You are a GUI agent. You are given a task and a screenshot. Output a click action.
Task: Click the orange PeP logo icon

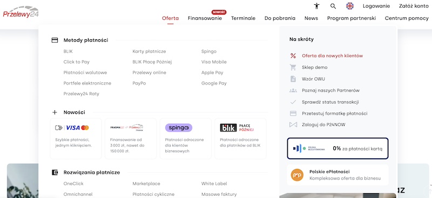tap(297, 175)
